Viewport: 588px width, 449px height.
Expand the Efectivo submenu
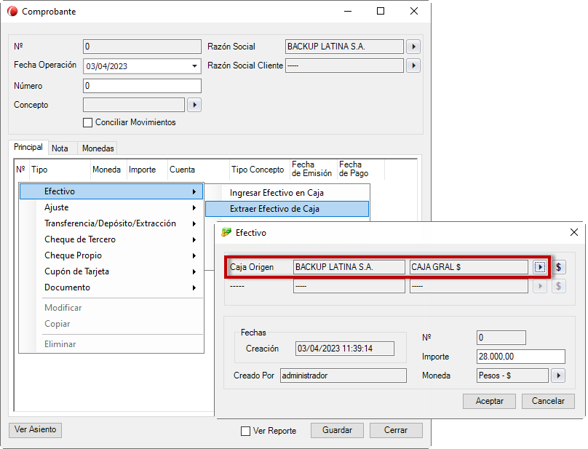(111, 191)
